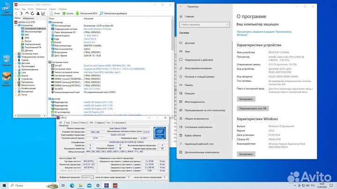Switch to Графика tab in CPU-Z

(x=100, y=123)
